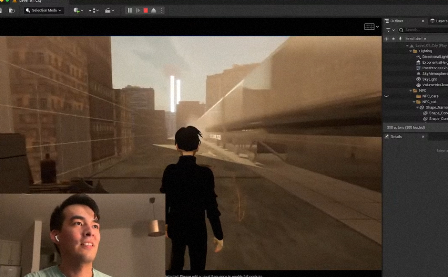Select the NPC folder row
Viewport: 448px width, 277px height.
click(416, 90)
